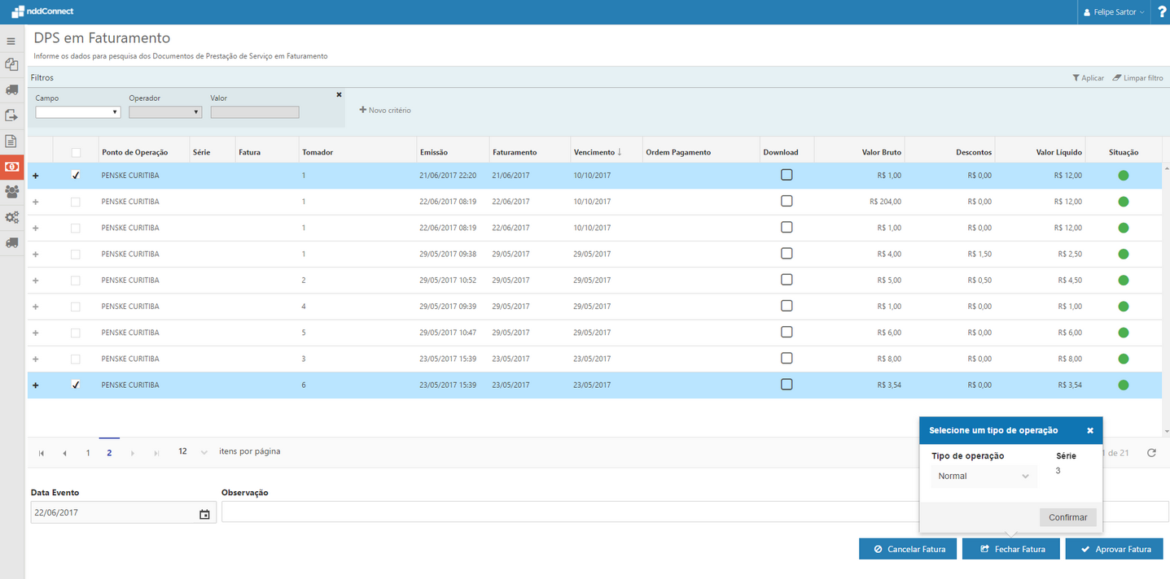Click the Confirmar button in the popup
The image size is (1170, 579).
point(1067,517)
